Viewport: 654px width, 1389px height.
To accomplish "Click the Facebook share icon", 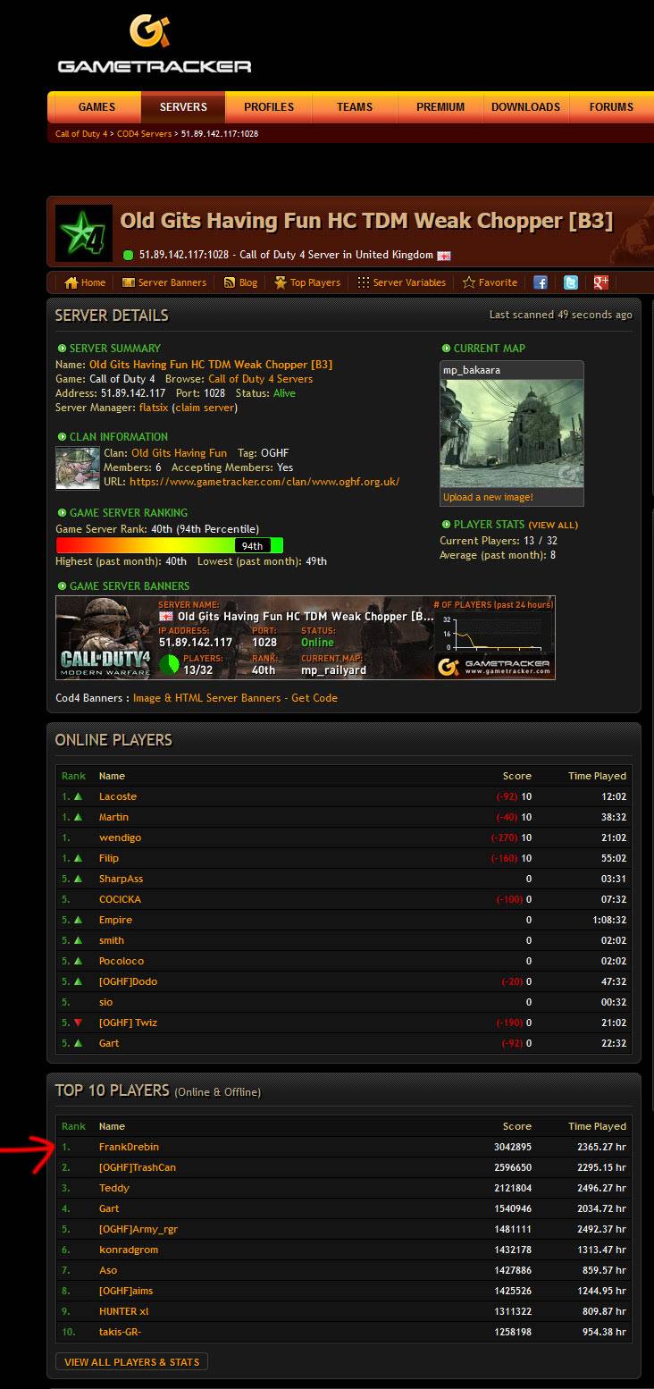I will (541, 282).
